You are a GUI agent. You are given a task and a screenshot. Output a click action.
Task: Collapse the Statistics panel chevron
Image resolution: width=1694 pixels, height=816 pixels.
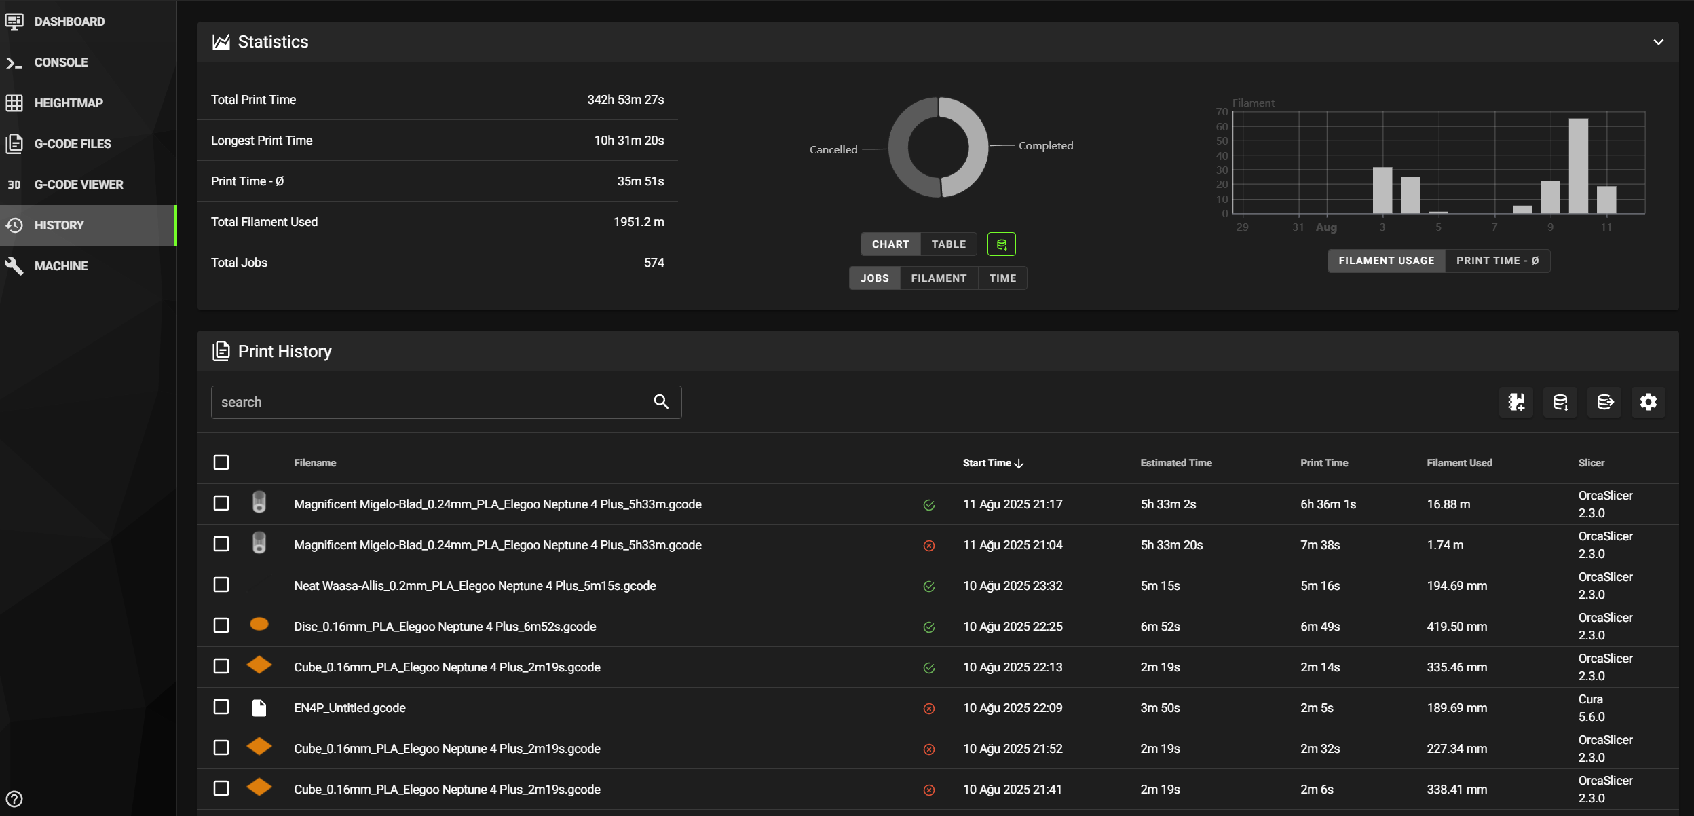[1659, 42]
